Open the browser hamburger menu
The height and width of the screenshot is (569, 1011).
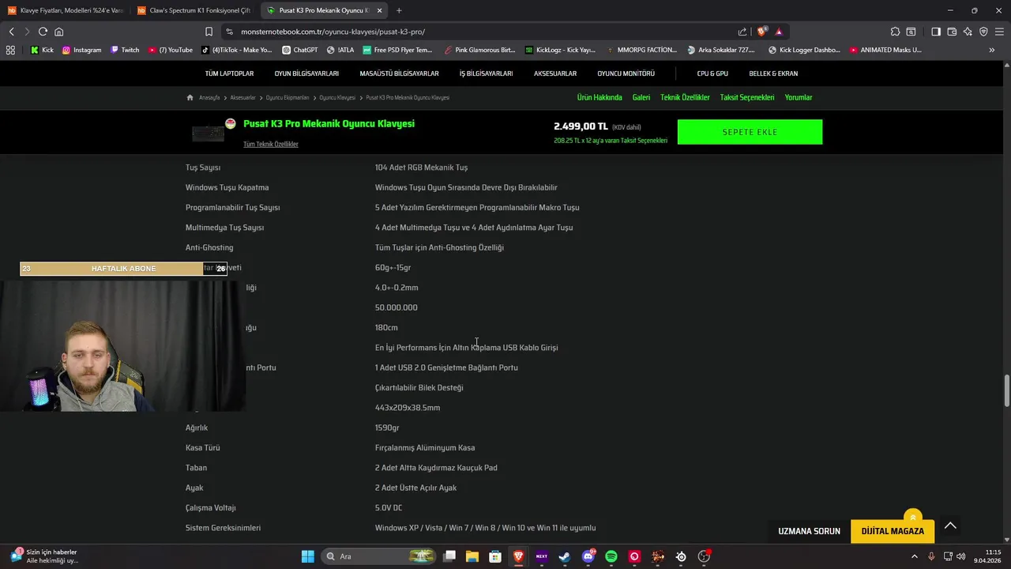pyautogui.click(x=999, y=32)
